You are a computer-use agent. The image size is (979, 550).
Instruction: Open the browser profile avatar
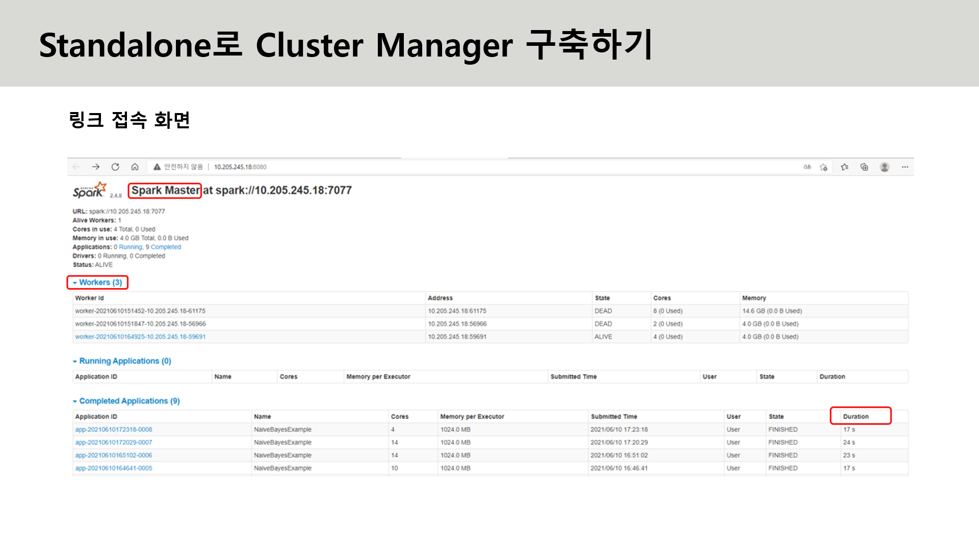coord(885,167)
